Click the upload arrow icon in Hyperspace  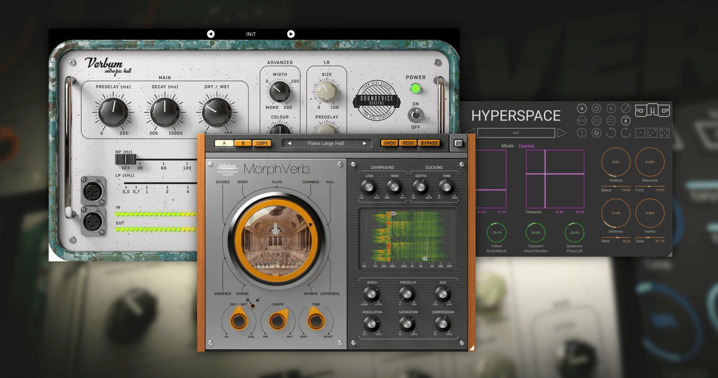tap(625, 120)
